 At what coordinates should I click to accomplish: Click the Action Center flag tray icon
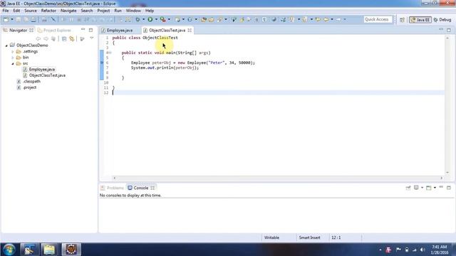point(398,250)
